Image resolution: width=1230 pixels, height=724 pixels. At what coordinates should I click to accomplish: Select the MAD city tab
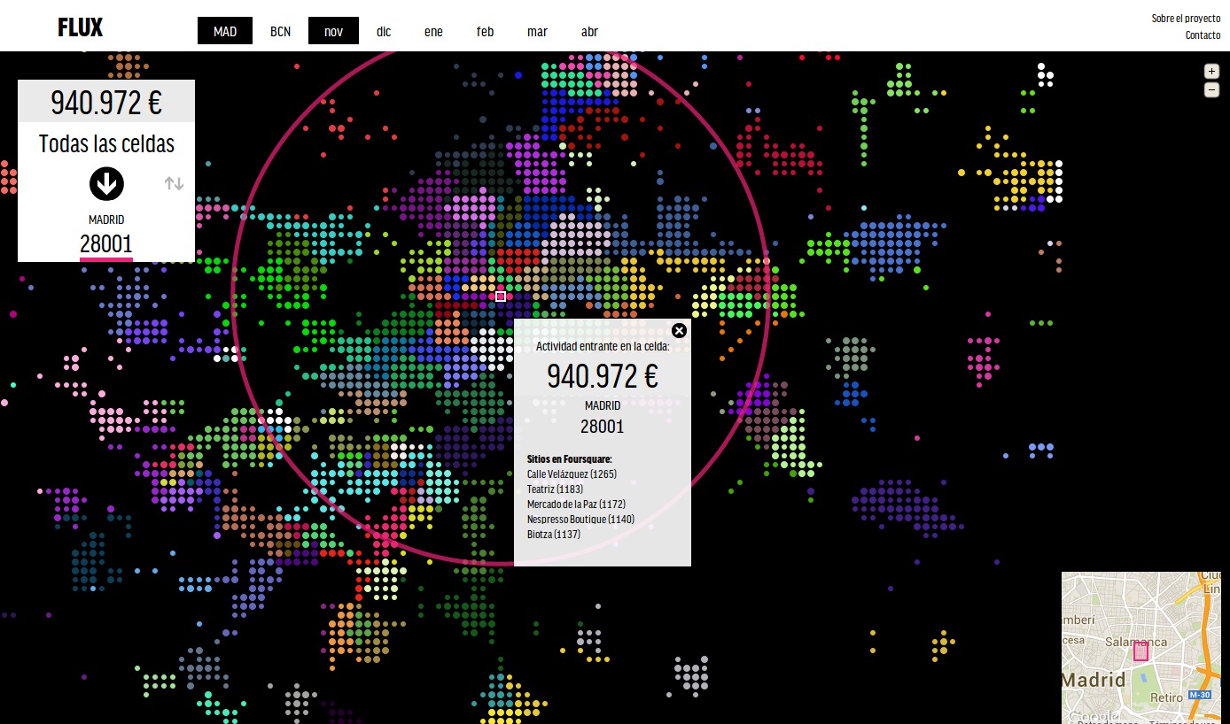point(225,31)
